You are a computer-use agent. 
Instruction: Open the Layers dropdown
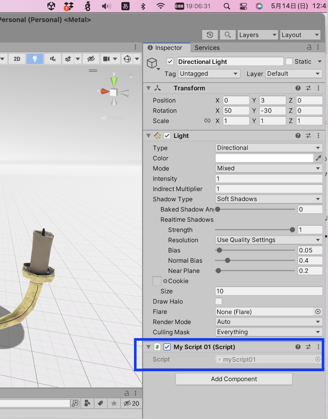[x=258, y=35]
